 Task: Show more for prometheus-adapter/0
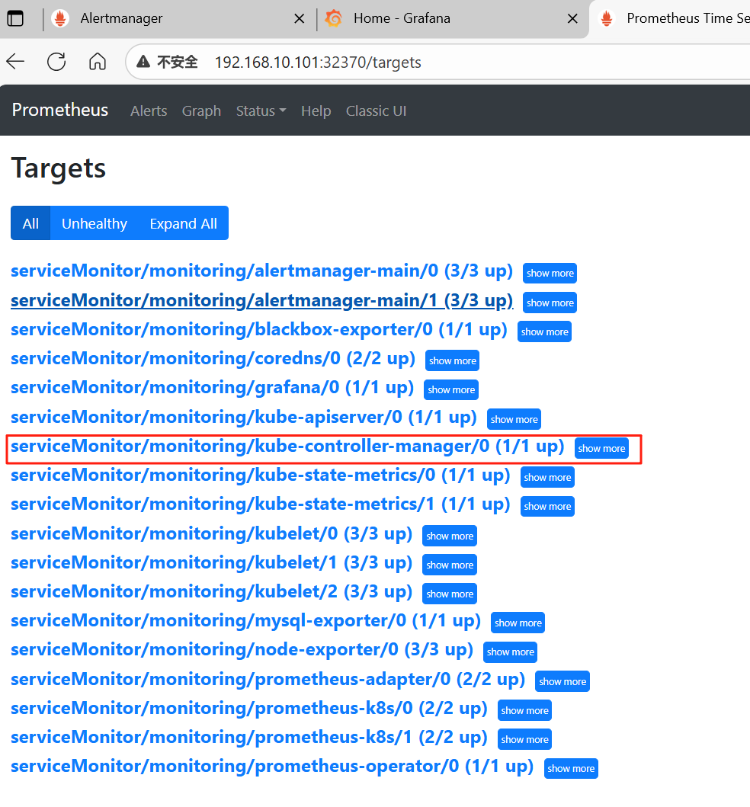tap(562, 681)
